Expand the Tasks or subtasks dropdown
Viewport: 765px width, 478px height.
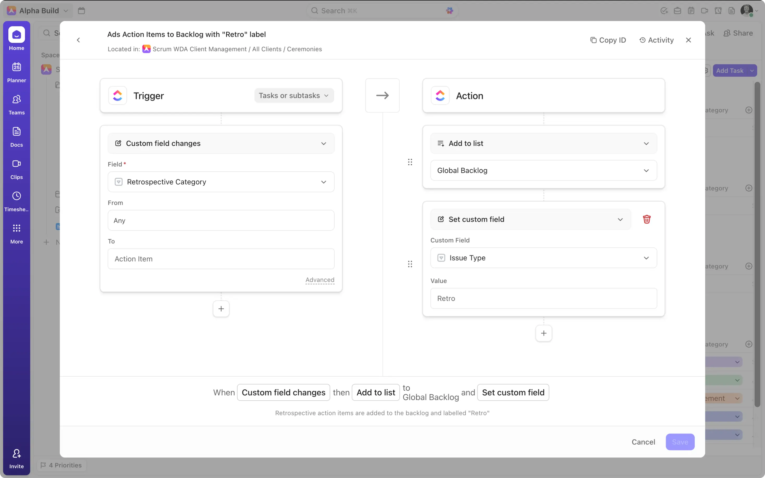(x=294, y=96)
